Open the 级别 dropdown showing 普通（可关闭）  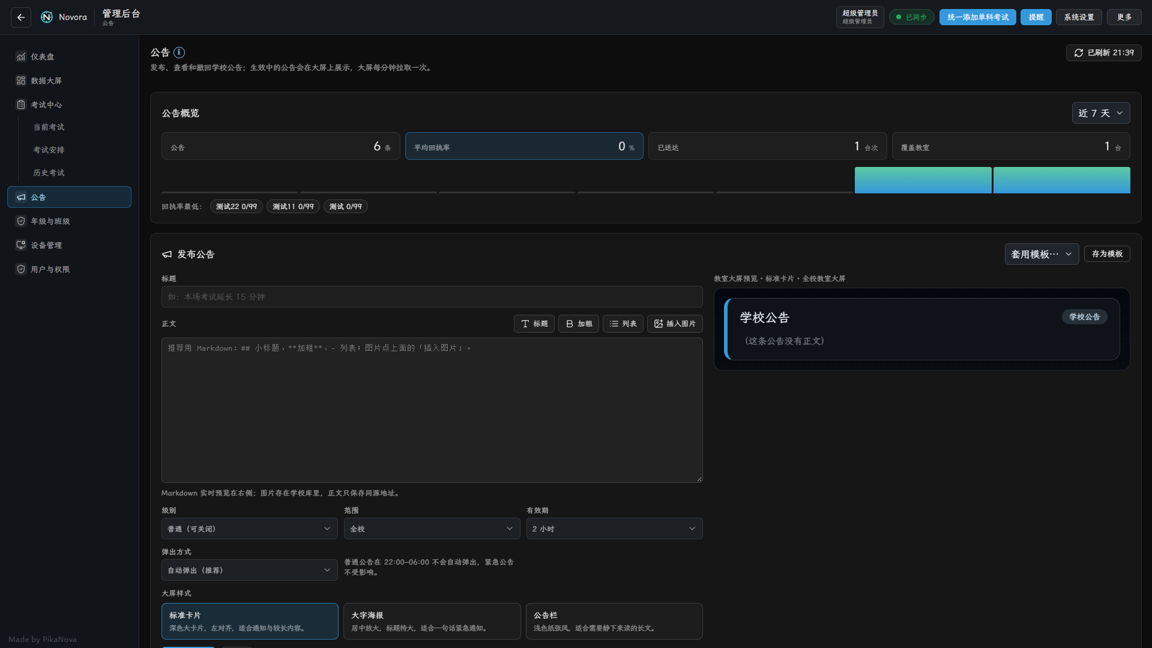pyautogui.click(x=249, y=528)
